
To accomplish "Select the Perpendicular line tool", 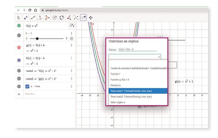I will [x=40, y=18].
